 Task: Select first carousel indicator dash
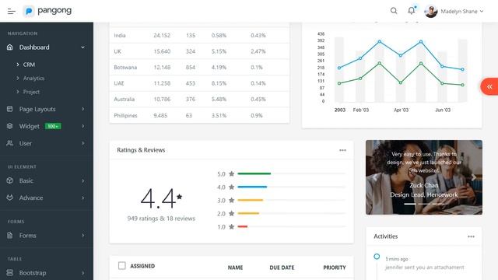[410, 204]
